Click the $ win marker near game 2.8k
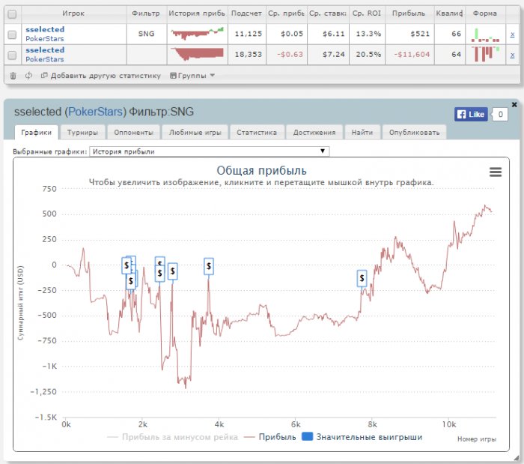 (x=172, y=271)
